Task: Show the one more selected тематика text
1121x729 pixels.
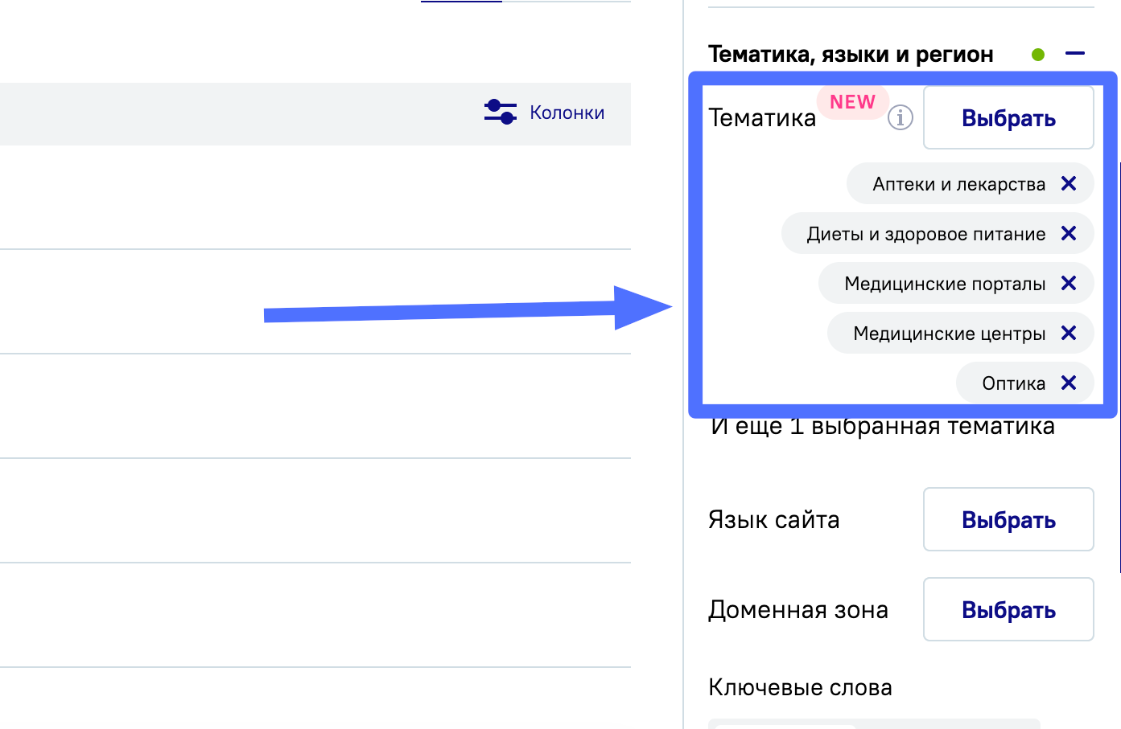Action: point(882,427)
